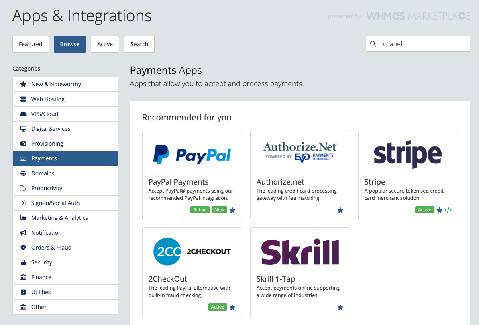Screen dimensions: 479x325
Task: Click the 'Recommended for you' heading
Action: [187, 118]
